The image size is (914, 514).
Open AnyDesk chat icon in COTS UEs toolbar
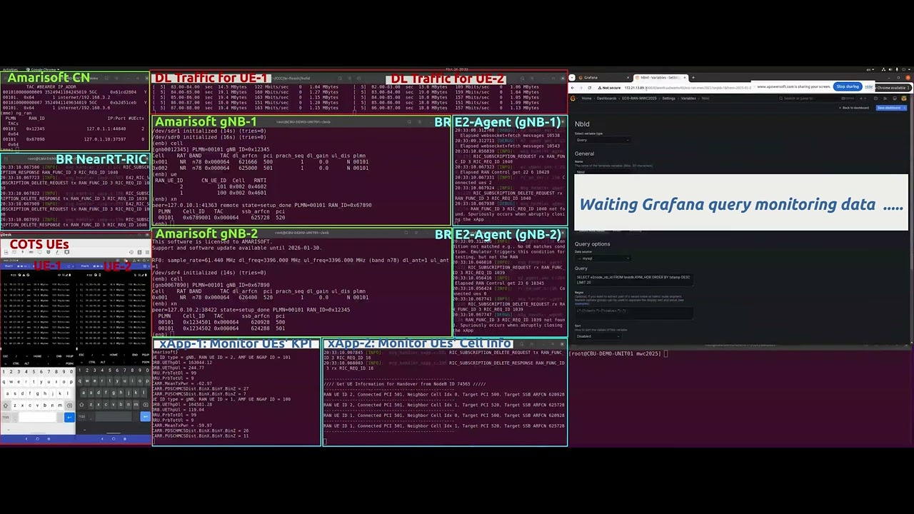(x=14, y=252)
